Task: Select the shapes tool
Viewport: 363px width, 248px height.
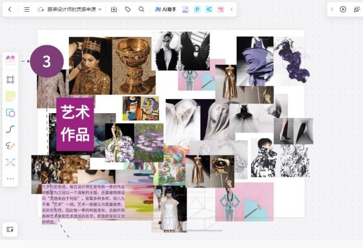Action: [x=10, y=113]
